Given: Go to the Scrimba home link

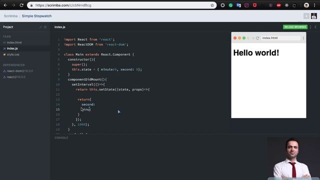Looking at the screenshot, I should point(10,16).
